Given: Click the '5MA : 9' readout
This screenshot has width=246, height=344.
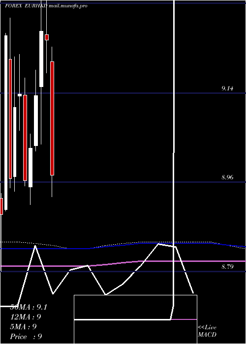Looking at the screenshot, I should (23, 327).
